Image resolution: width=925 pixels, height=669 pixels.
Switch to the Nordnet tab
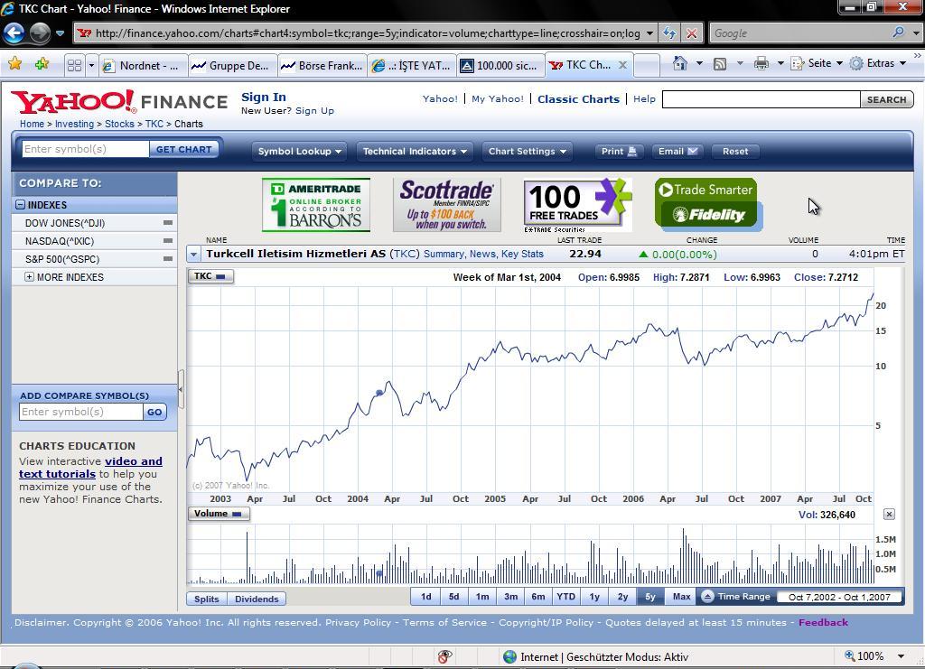click(x=144, y=65)
